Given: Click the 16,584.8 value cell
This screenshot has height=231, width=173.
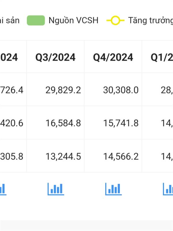Looking at the screenshot, I should click(x=63, y=123).
